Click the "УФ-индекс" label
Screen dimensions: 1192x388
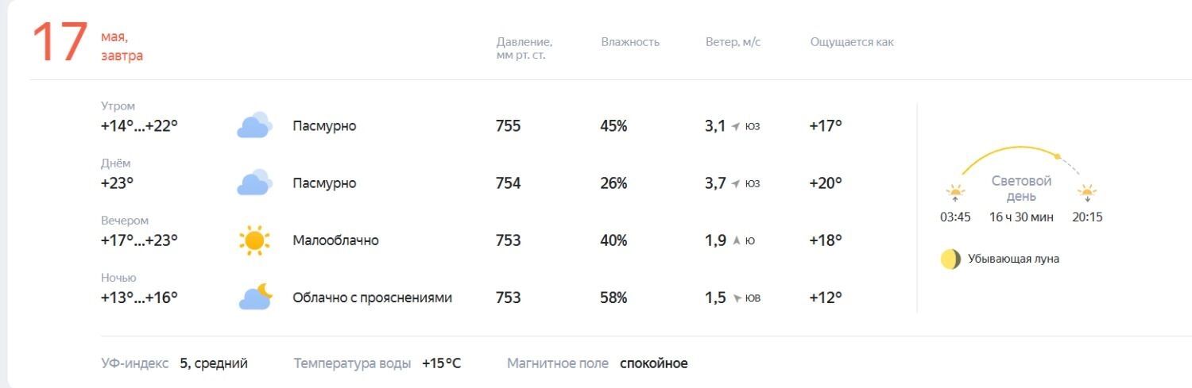pyautogui.click(x=134, y=363)
